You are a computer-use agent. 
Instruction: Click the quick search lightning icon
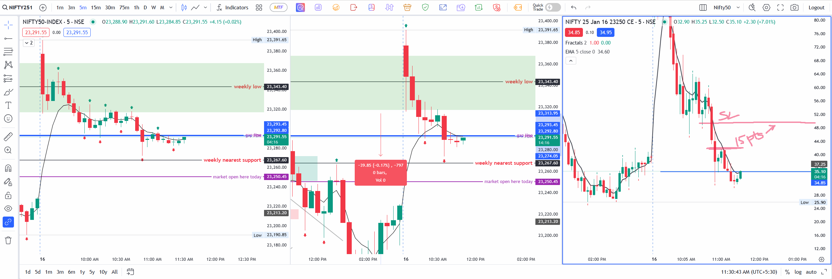[752, 7]
